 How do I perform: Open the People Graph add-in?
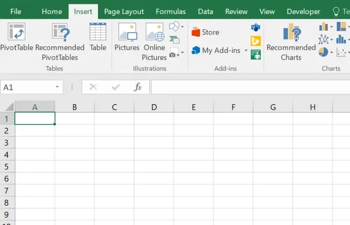point(255,55)
